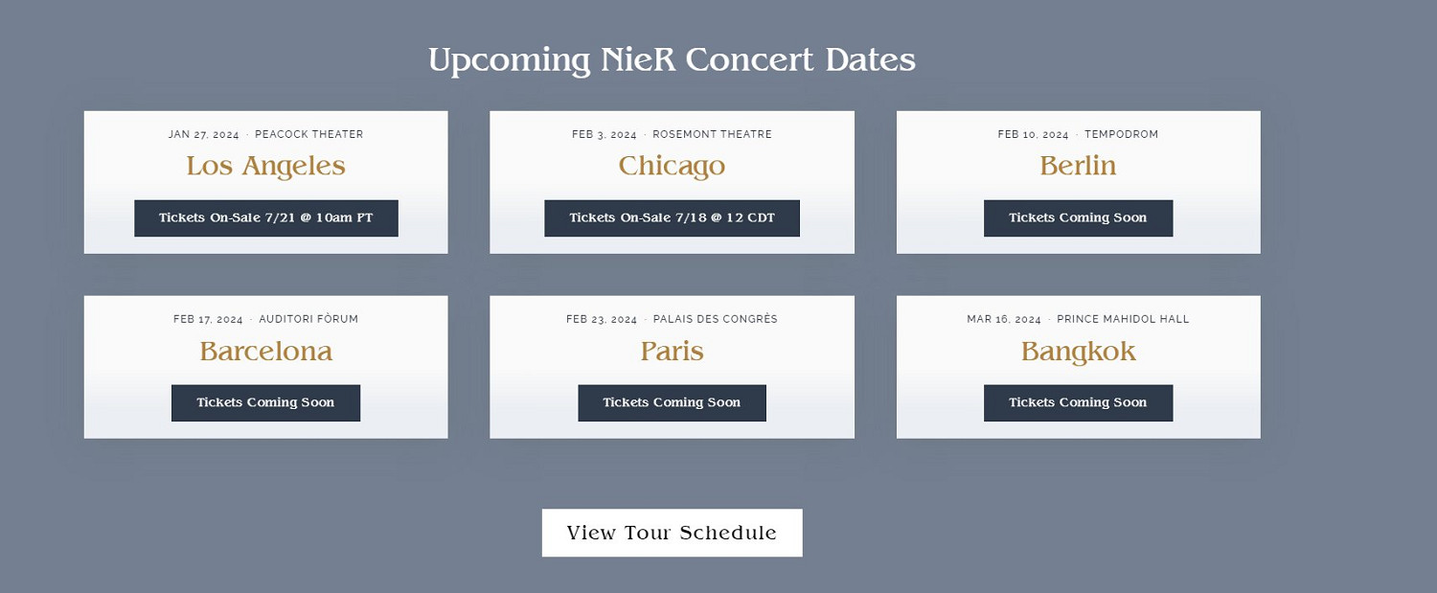The height and width of the screenshot is (593, 1437).
Task: Click the Upcoming NieR Concert Dates heading
Action: click(672, 60)
